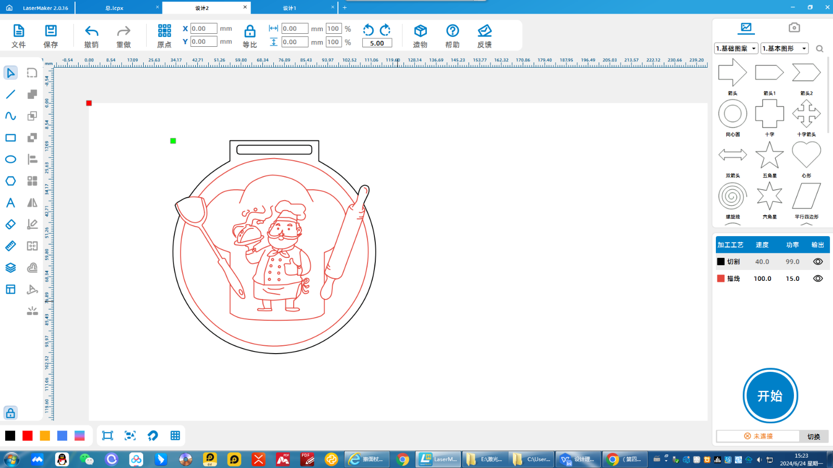Toggle the aspect ratio lock
833x468 pixels.
tap(250, 31)
